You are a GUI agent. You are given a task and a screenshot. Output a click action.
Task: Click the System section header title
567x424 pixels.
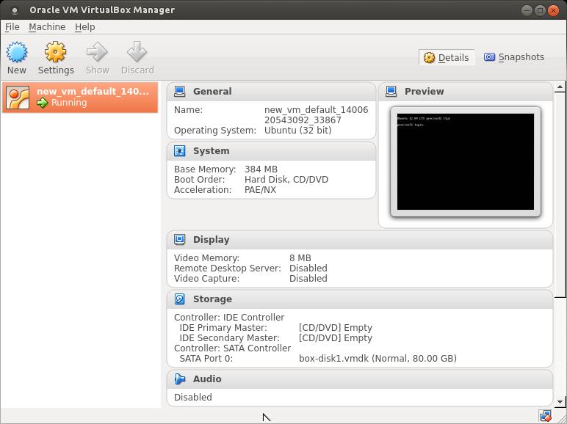pos(211,151)
